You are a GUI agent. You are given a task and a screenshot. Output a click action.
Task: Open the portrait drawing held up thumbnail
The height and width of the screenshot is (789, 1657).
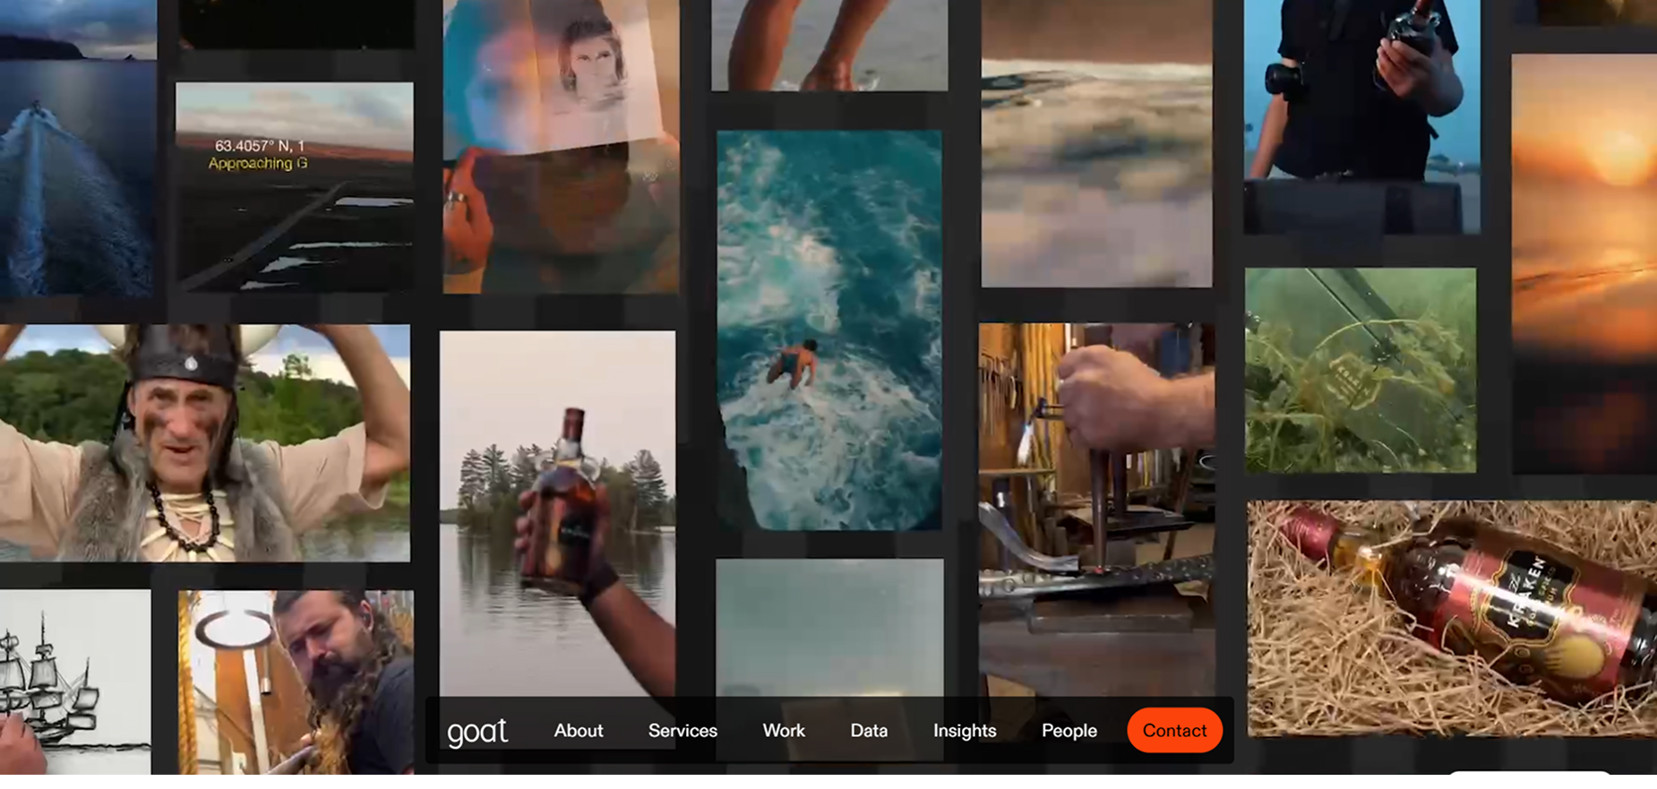point(561,146)
